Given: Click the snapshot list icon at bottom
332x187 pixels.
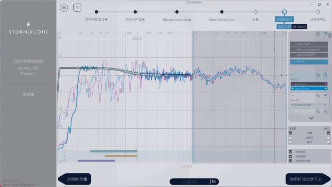Looking at the screenshot, I should tap(213, 181).
